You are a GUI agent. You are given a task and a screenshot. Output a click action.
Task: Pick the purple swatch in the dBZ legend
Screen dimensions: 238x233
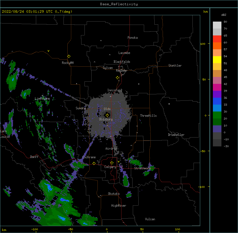tap(217, 94)
